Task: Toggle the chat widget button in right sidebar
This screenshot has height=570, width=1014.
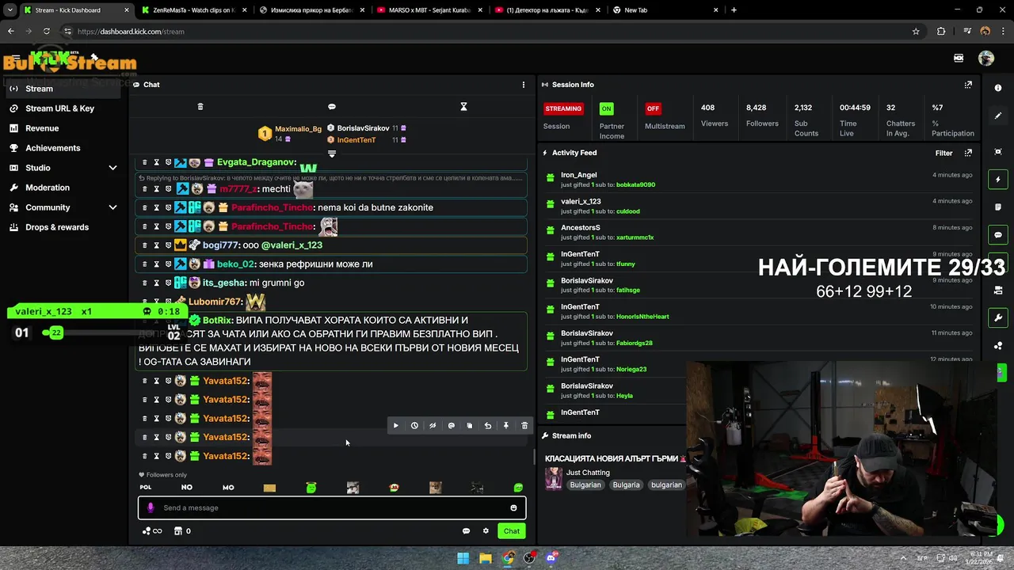Action: pos(998,235)
